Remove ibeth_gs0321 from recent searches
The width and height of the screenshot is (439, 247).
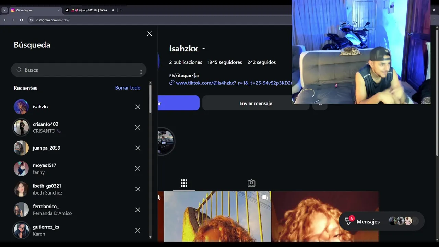(138, 189)
